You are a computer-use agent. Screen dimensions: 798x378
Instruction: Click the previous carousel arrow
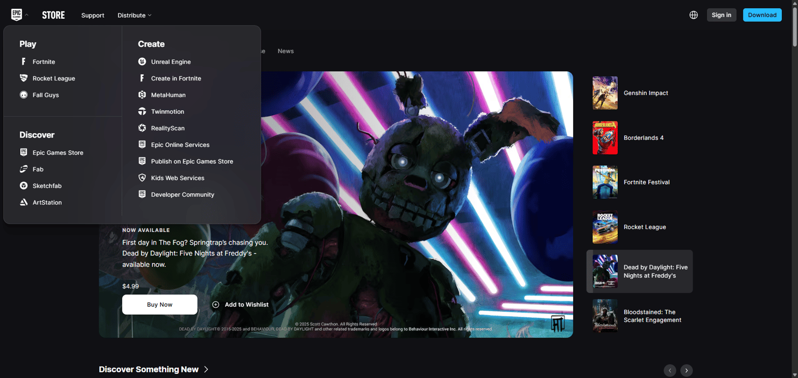tap(670, 371)
